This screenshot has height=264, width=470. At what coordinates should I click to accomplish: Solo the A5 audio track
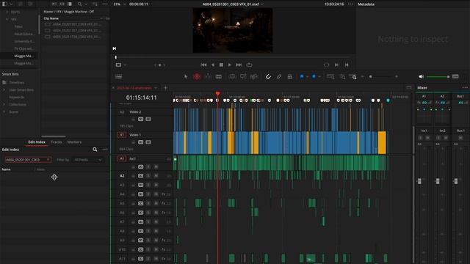tap(148, 204)
